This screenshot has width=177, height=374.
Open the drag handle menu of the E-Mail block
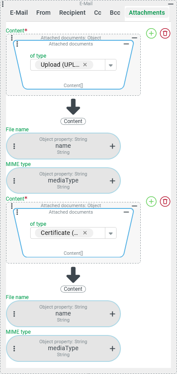point(3,3)
